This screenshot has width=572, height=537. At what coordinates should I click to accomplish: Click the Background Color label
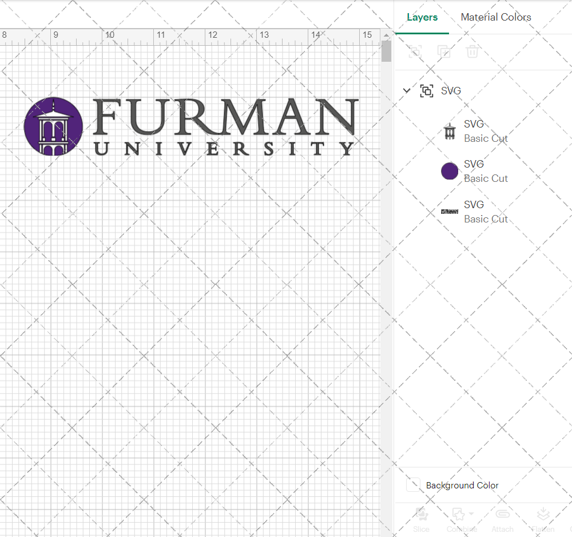pyautogui.click(x=462, y=485)
